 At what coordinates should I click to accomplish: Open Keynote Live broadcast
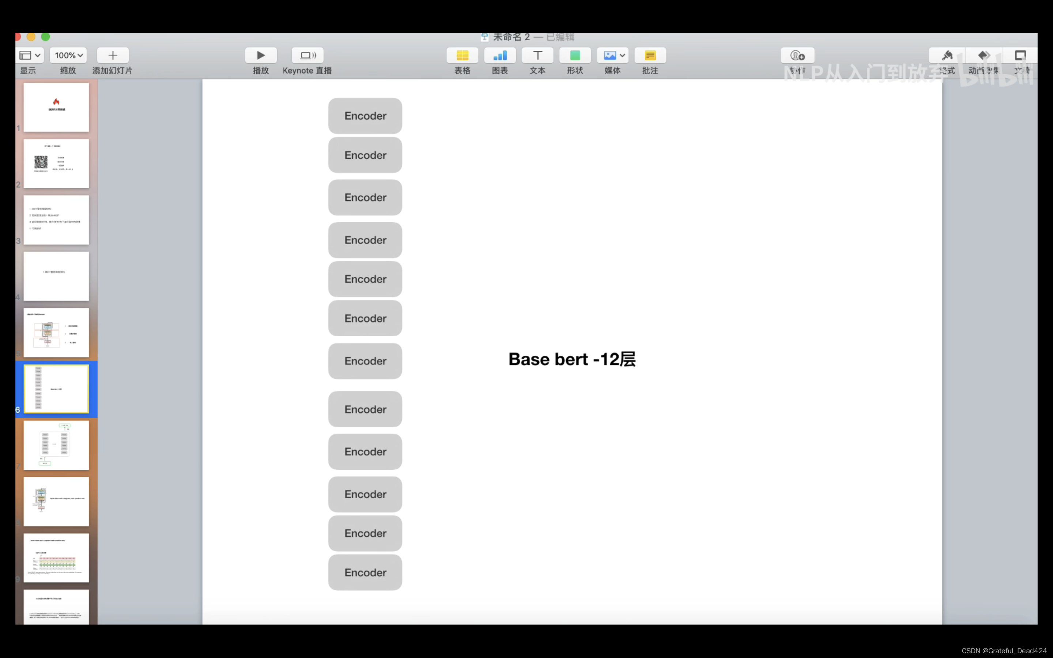click(x=307, y=55)
